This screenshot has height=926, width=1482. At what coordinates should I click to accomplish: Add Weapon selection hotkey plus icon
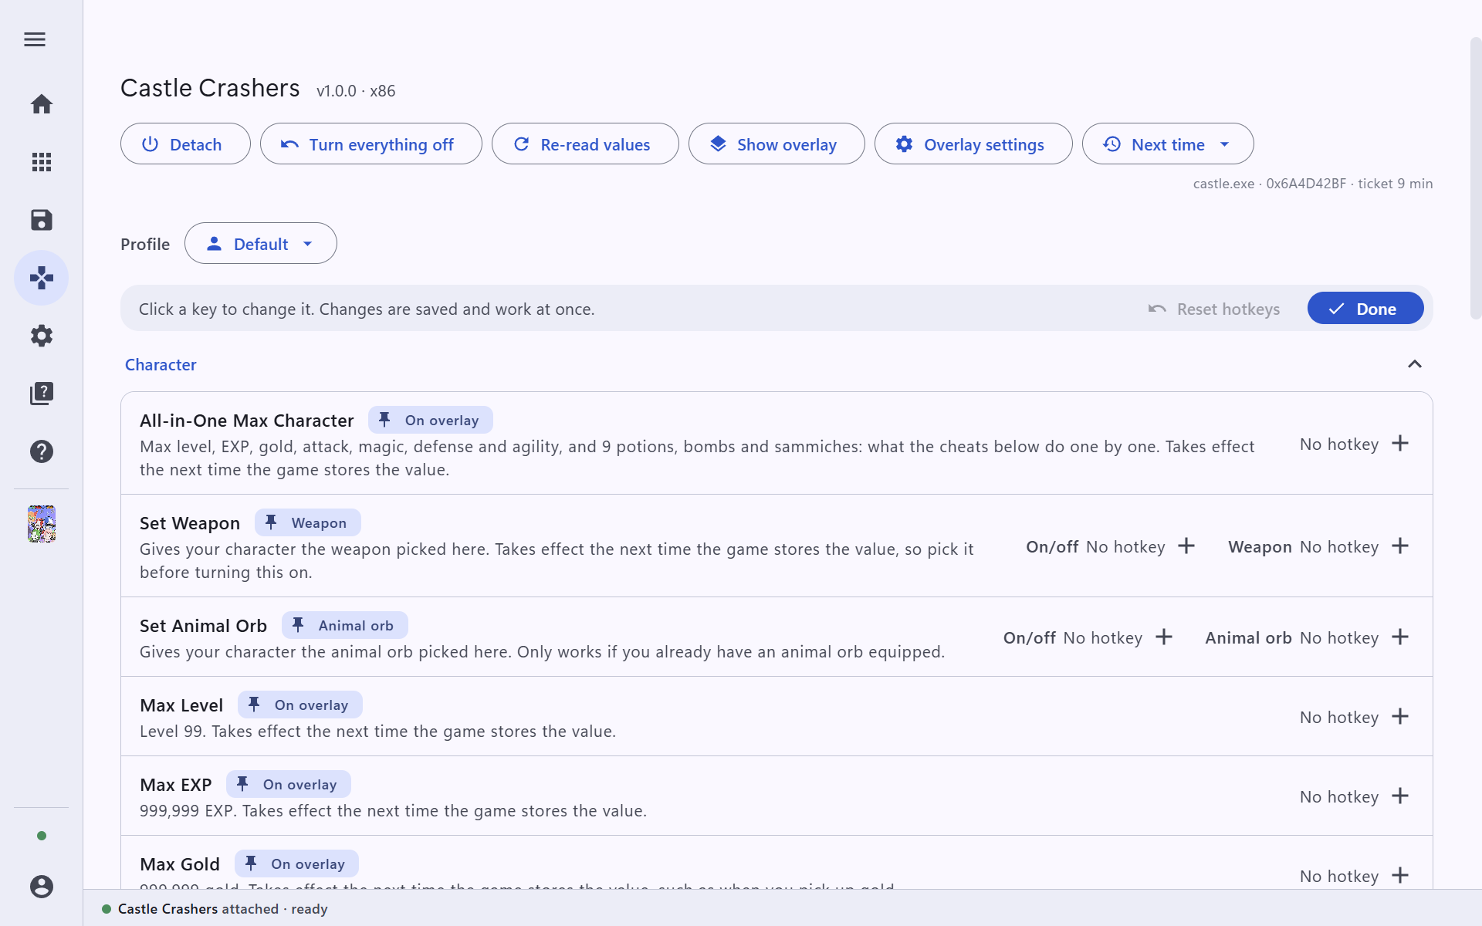1400,546
